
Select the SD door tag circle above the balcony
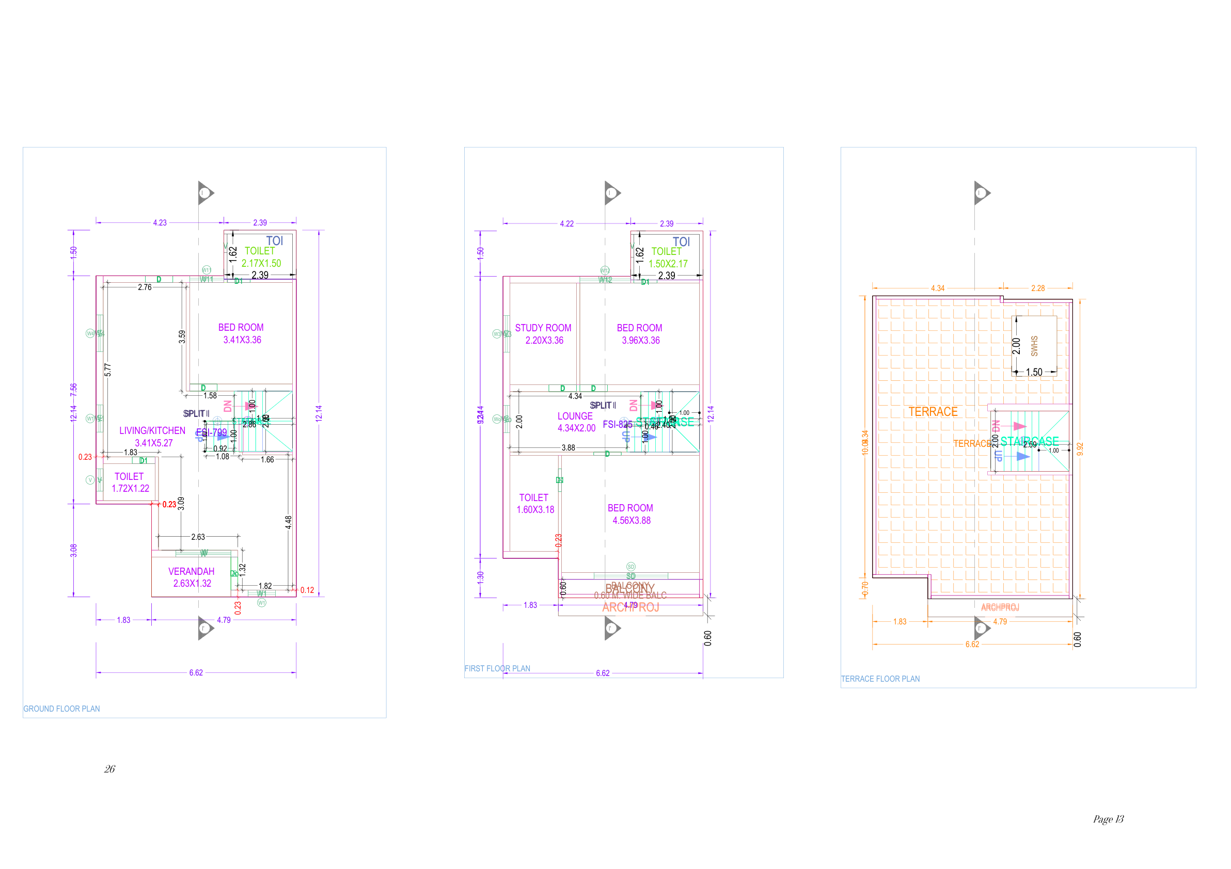click(x=630, y=567)
